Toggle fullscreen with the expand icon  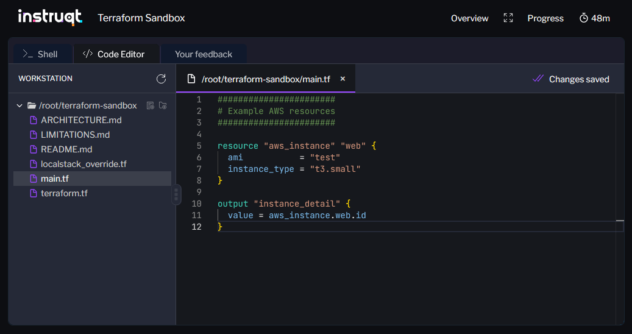point(508,18)
